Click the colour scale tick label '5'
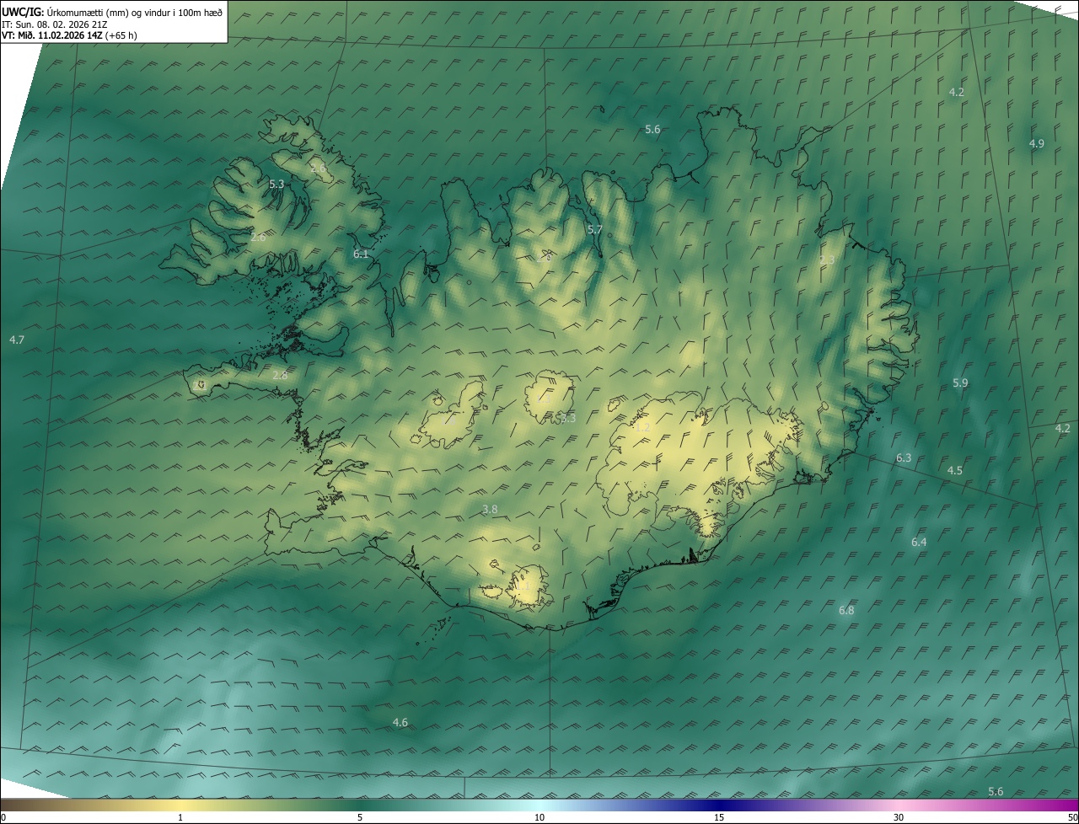This screenshot has width=1079, height=824. coord(360,817)
